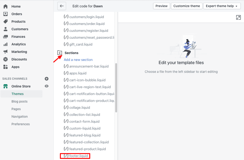The image size is (244, 160).
Task: Click the Home icon in sidebar
Action: tap(5, 6)
